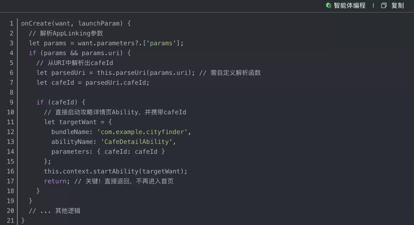Click the targetWant variable declaration on line 11

pyautogui.click(x=78, y=122)
